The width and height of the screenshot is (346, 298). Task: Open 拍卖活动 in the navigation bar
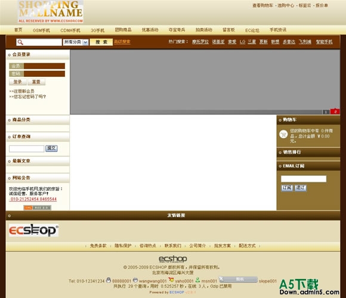coord(203,30)
